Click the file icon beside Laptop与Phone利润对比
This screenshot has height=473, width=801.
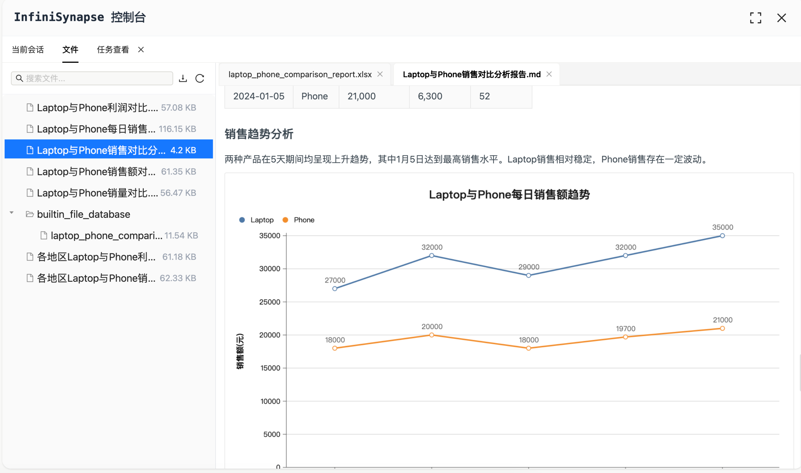(30, 107)
